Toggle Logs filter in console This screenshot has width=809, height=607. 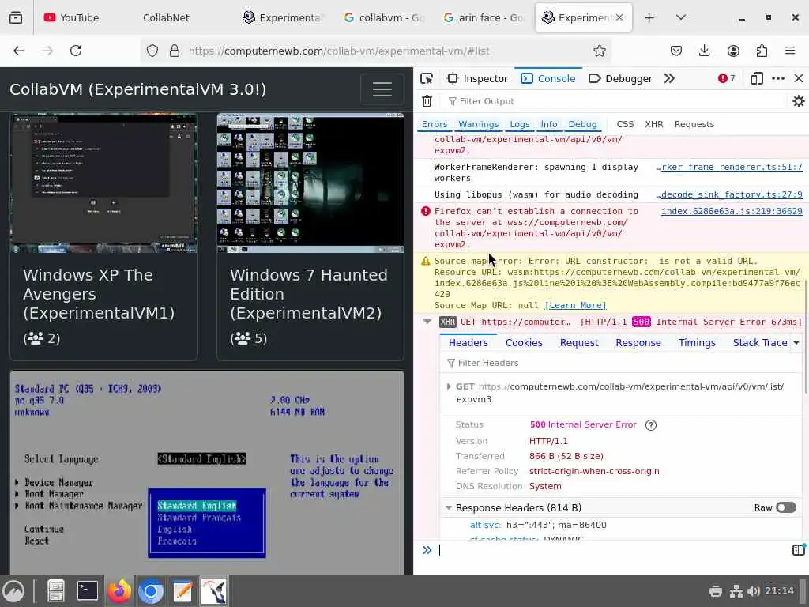pyautogui.click(x=520, y=124)
